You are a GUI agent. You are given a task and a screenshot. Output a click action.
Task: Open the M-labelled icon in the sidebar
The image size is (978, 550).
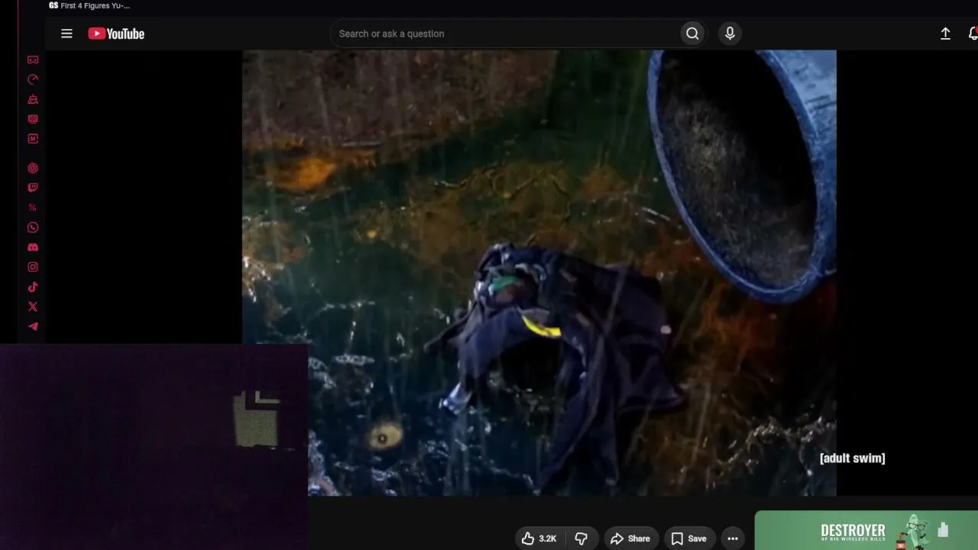[x=33, y=139]
